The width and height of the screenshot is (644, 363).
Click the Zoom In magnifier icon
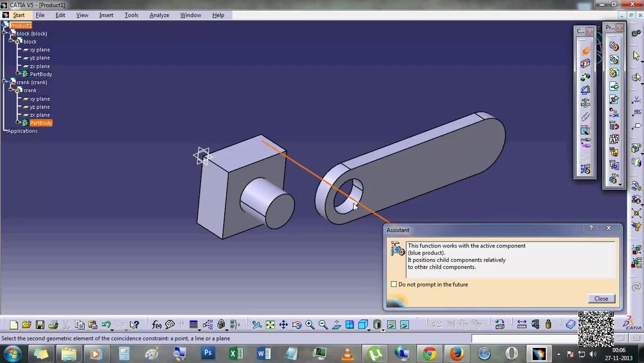[310, 325]
